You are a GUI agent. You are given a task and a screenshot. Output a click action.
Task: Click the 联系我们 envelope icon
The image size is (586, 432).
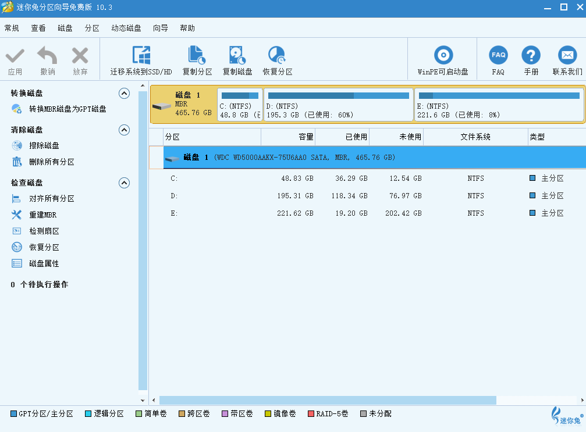(567, 56)
